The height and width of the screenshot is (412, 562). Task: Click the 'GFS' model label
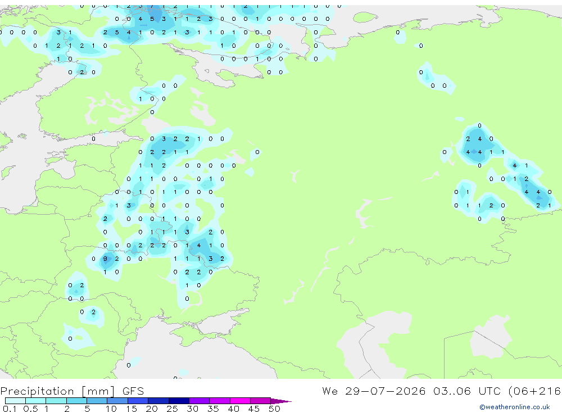point(133,391)
